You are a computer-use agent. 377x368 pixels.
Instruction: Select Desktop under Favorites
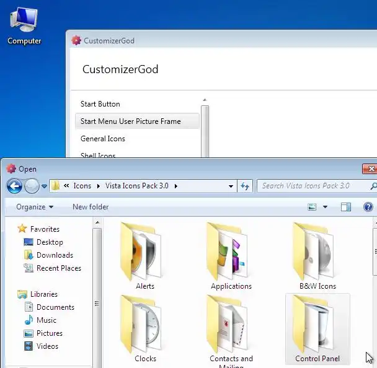(50, 242)
